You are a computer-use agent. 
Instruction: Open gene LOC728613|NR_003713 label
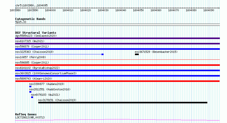pos(30,117)
